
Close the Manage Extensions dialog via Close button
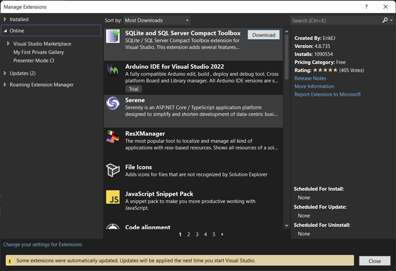click(375, 261)
